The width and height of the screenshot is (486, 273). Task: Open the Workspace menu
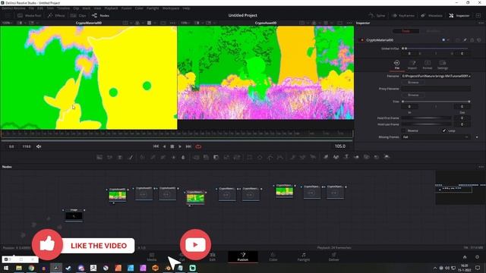coord(171,8)
